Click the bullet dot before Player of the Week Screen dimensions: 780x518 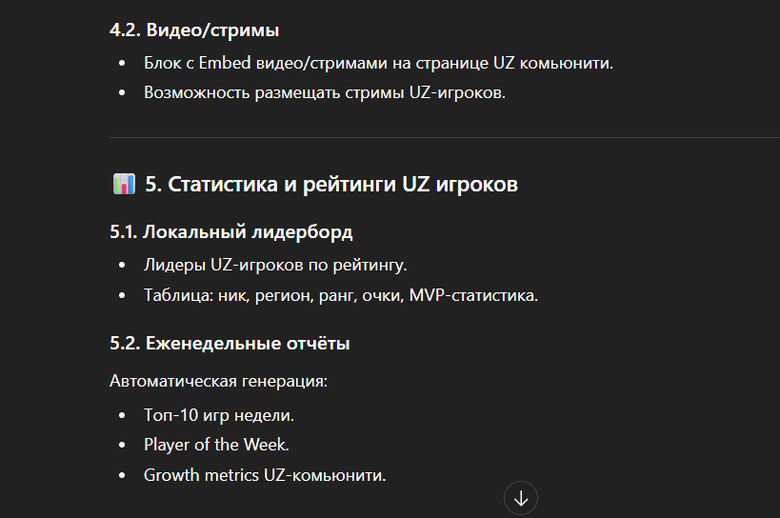[x=122, y=446]
